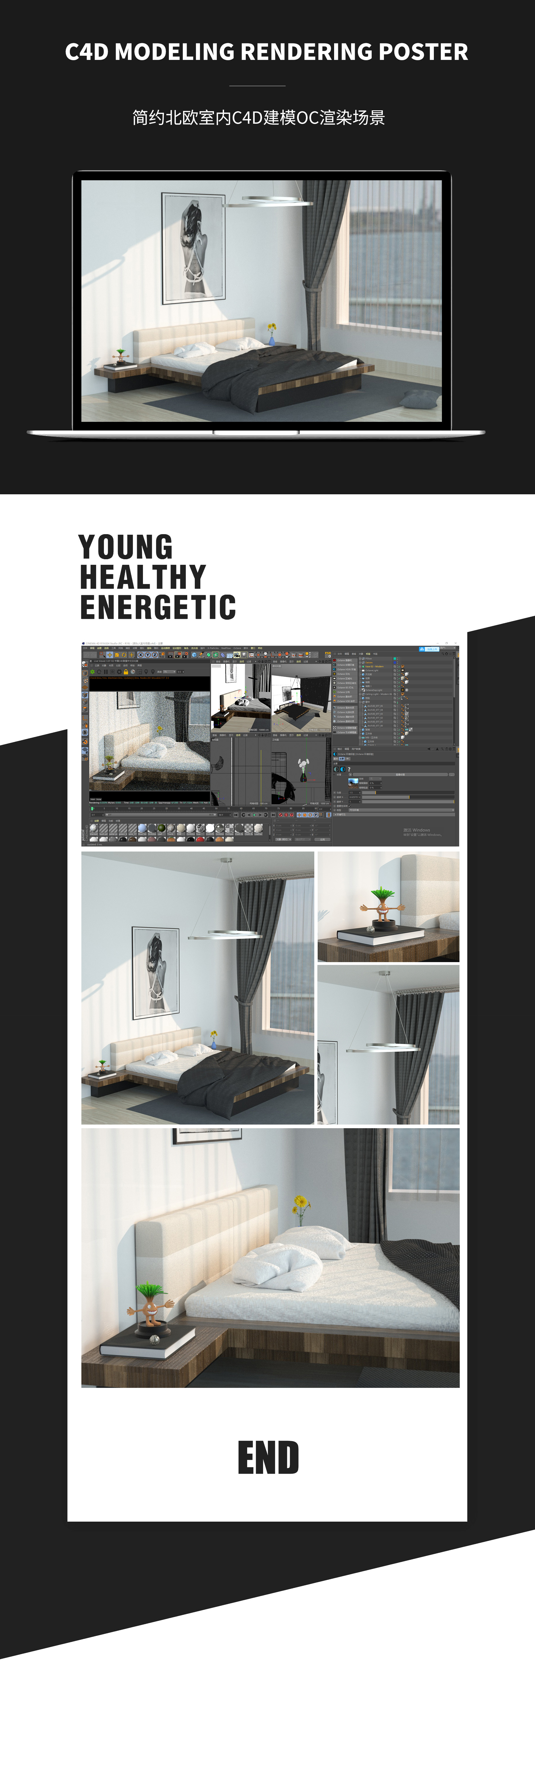The width and height of the screenshot is (535, 1788).
Task: Click the timeline Play button
Action: (255, 815)
